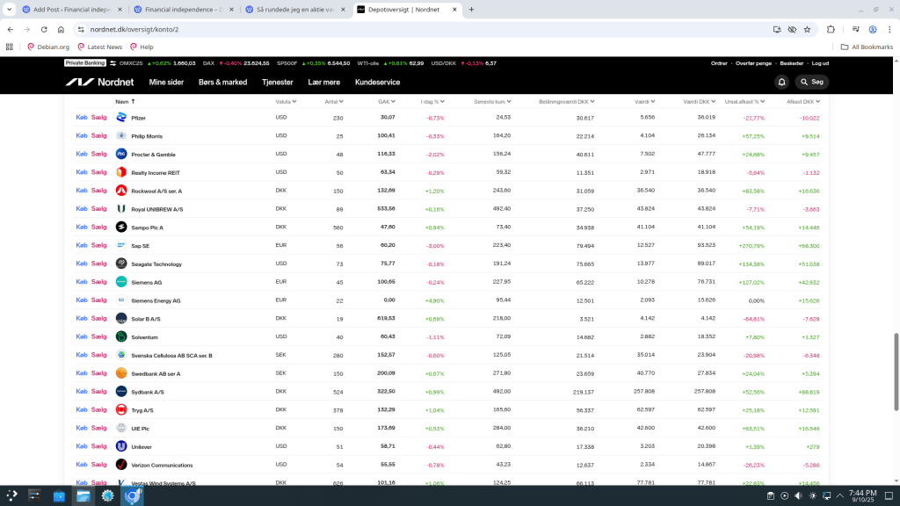Click Køb for Sydbank A/S
This screenshot has height=506, width=900.
(82, 392)
